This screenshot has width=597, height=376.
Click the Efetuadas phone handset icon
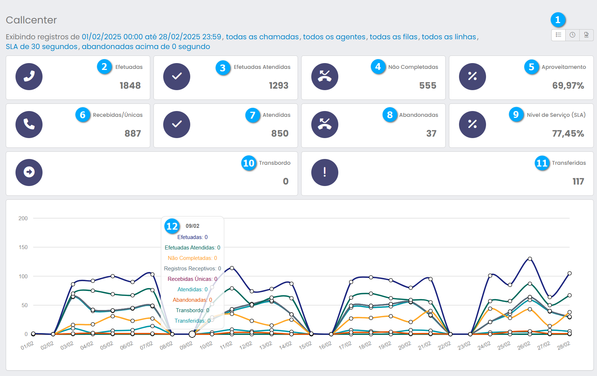(x=29, y=76)
